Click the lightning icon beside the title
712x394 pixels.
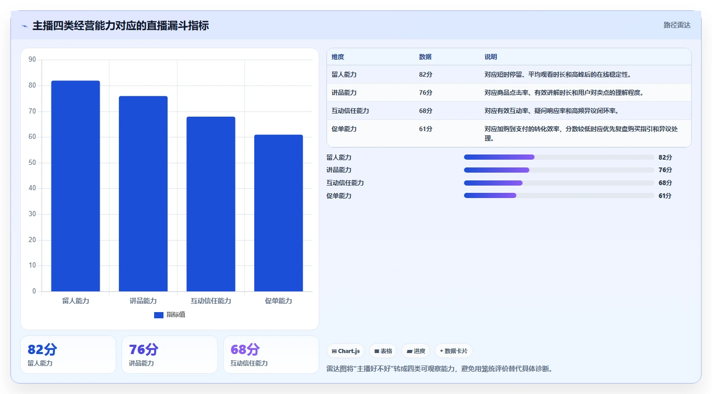tap(24, 26)
